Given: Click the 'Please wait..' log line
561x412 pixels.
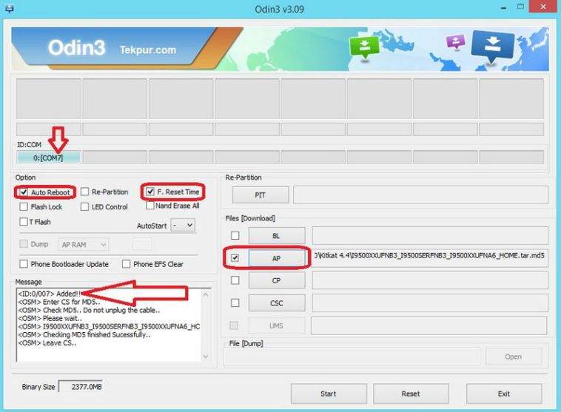Looking at the screenshot, I should click(50, 318).
